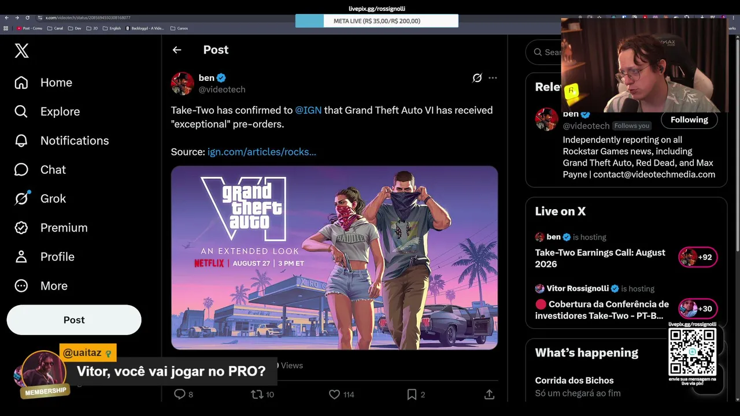Expand the Canal bookmarks folder
The height and width of the screenshot is (416, 740).
(x=55, y=28)
